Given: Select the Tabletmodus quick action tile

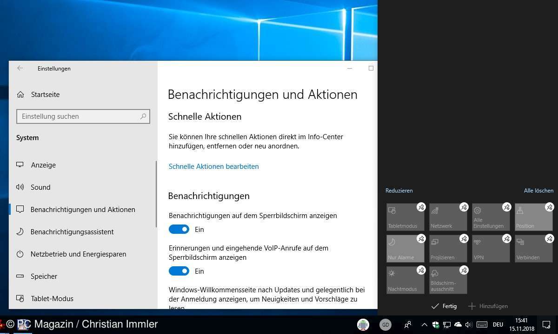Looking at the screenshot, I should 405,217.
